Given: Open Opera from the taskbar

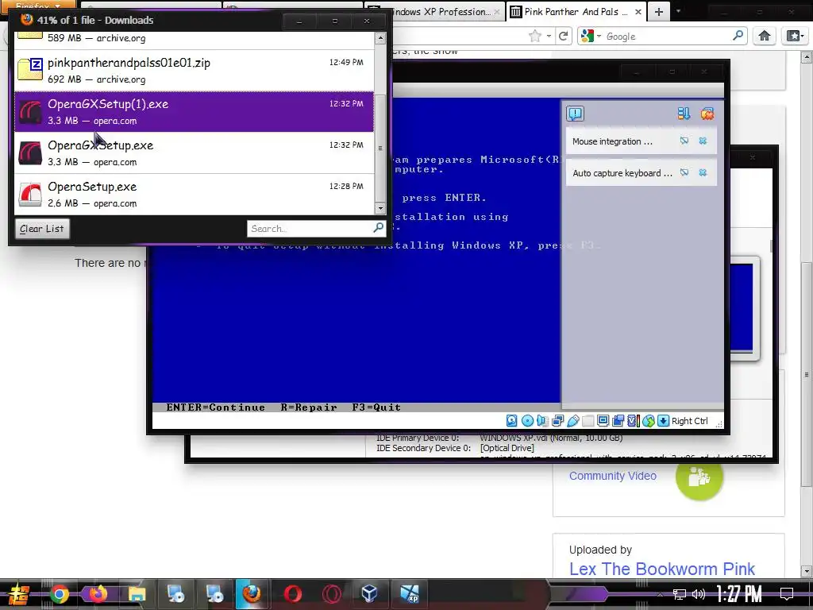Looking at the screenshot, I should point(292,594).
